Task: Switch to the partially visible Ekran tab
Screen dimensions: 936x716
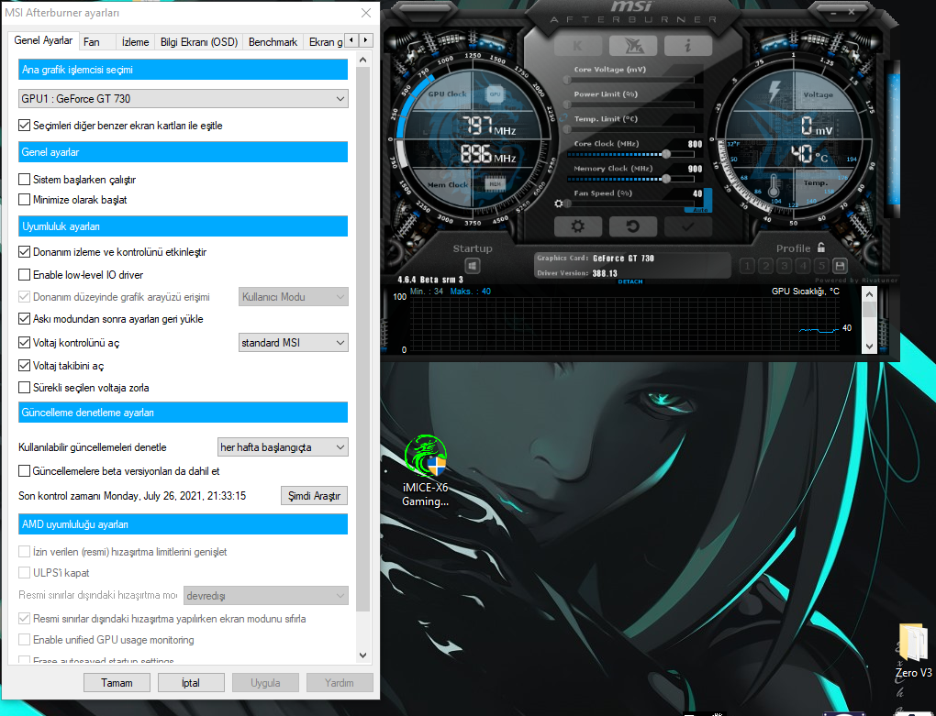Action: tap(326, 42)
